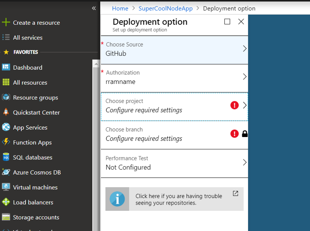Viewport: 310px width, 231px height.
Task: Open Create a resource
Action: pyautogui.click(x=36, y=23)
